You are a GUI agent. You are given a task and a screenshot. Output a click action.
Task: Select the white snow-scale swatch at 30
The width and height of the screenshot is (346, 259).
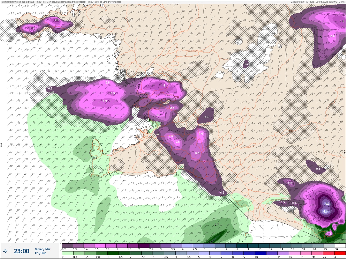340,245
